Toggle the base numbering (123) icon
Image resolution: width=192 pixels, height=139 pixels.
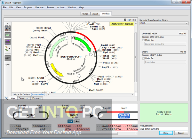8,58
